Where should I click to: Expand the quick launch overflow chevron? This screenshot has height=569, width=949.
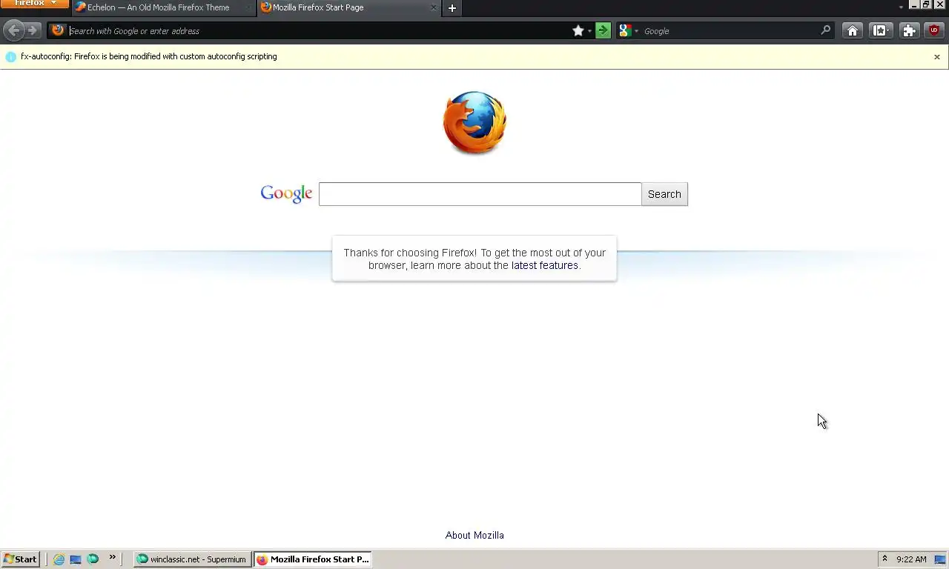point(113,557)
